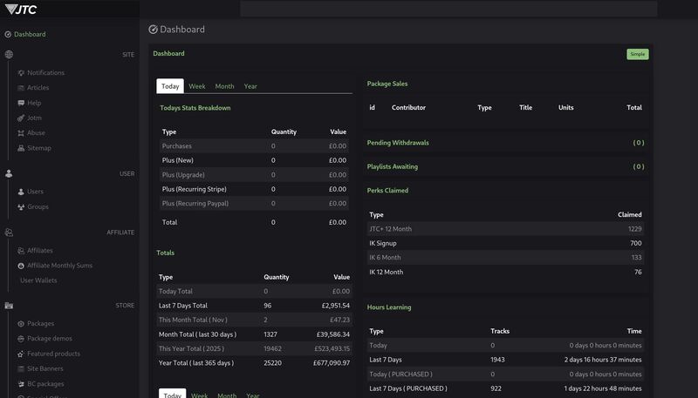
Task: Click the USER section person icon
Action: pyautogui.click(x=9, y=173)
